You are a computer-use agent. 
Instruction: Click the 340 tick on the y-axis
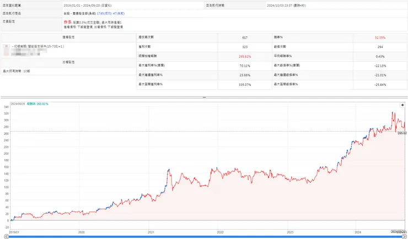(x=6, y=107)
